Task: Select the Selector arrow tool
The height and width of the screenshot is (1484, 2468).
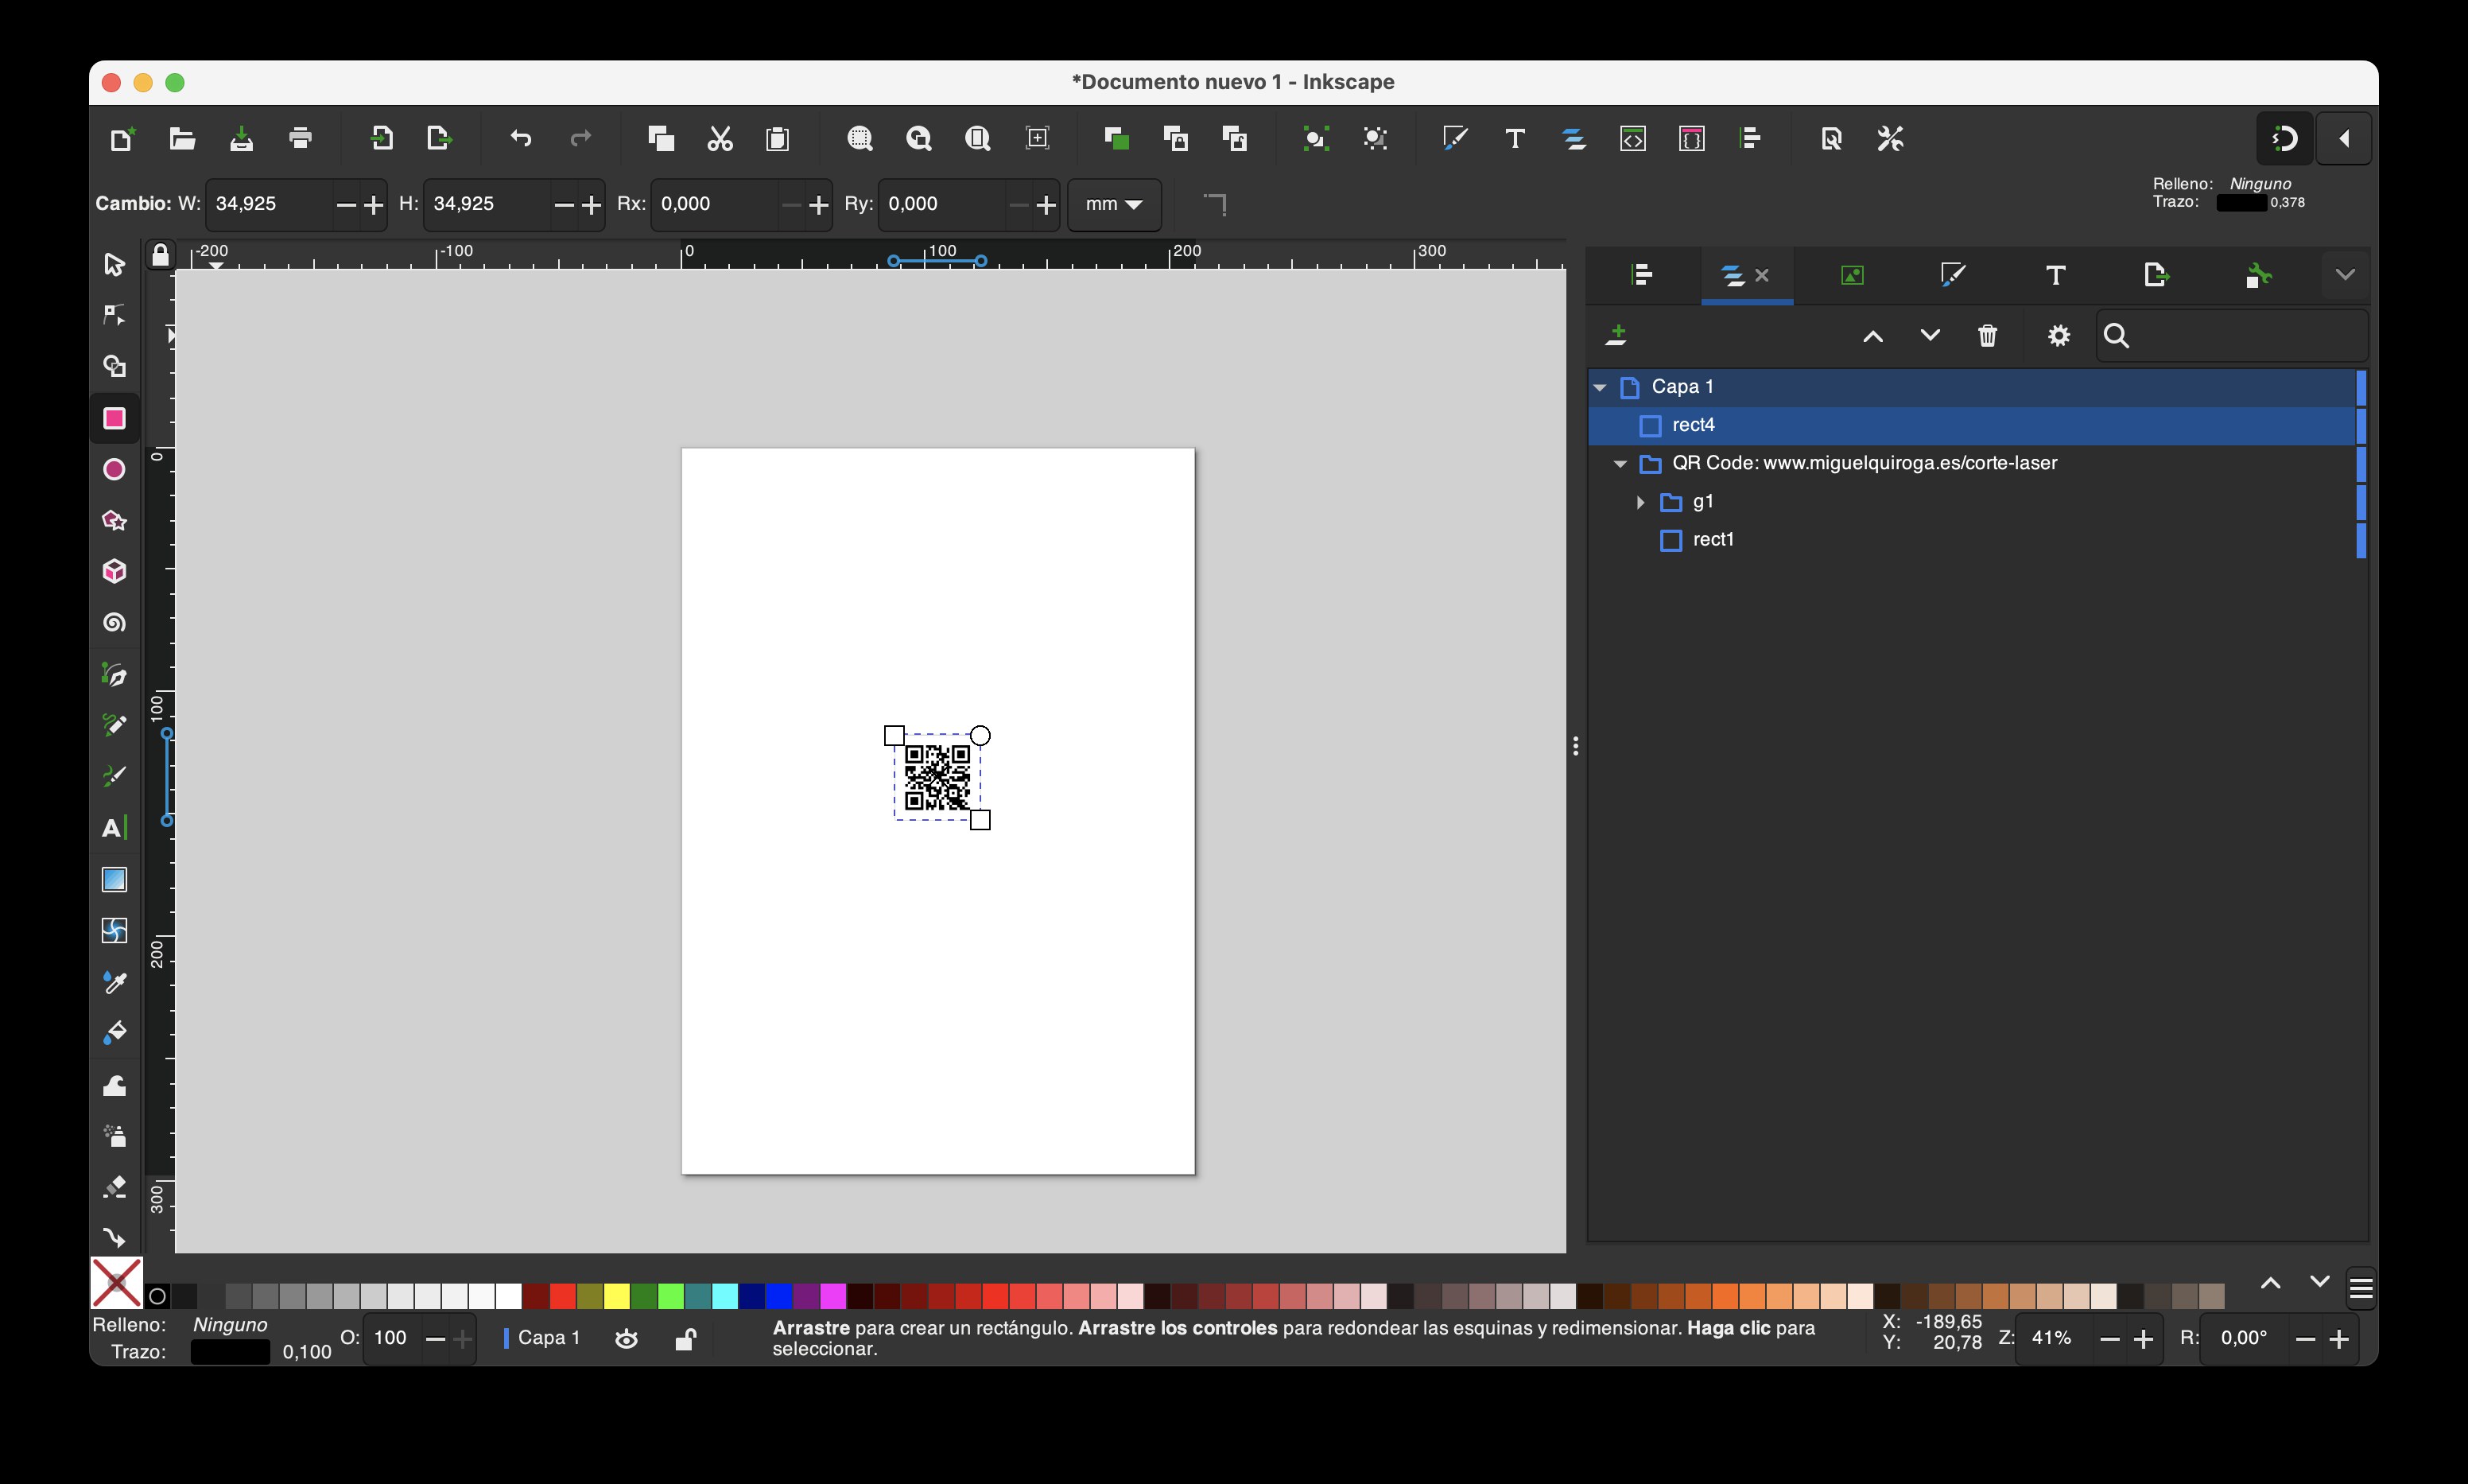Action: 114,264
